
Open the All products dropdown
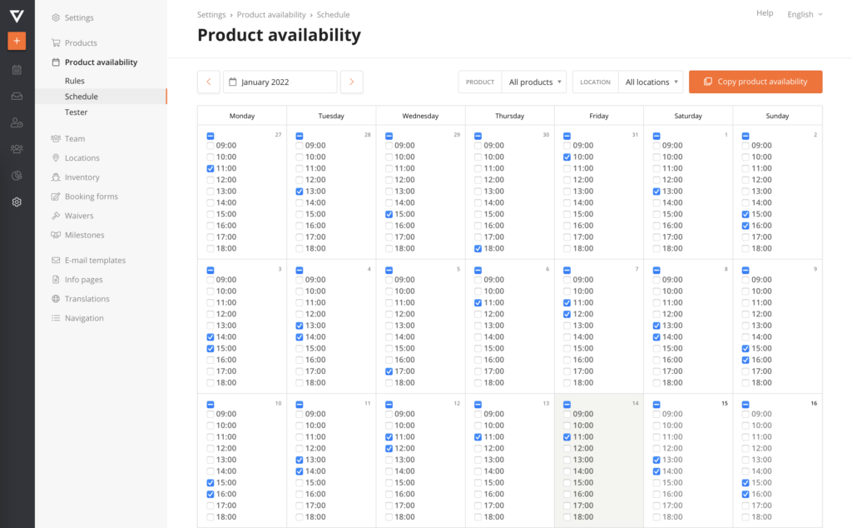535,82
